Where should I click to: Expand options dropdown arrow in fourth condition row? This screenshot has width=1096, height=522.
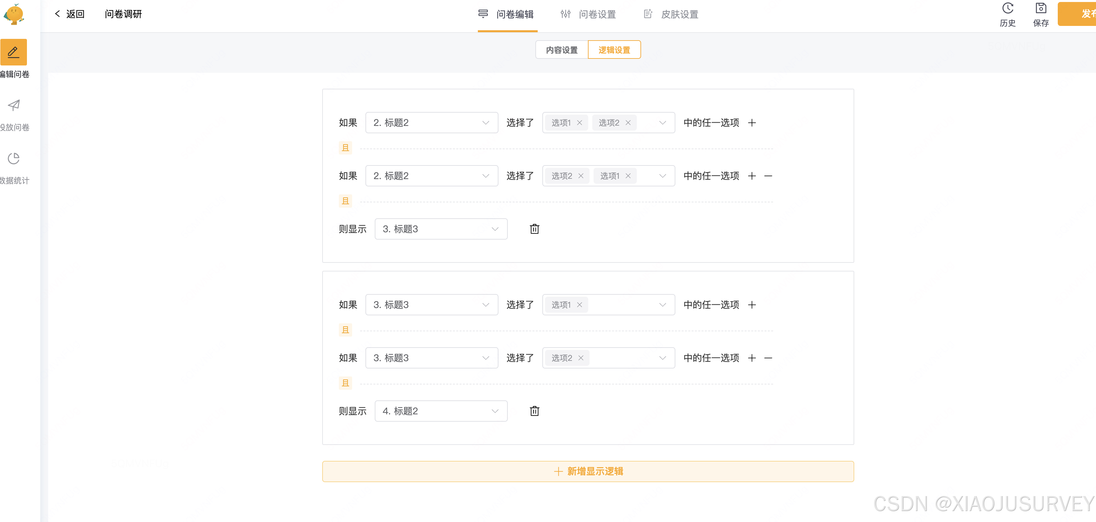tap(662, 358)
